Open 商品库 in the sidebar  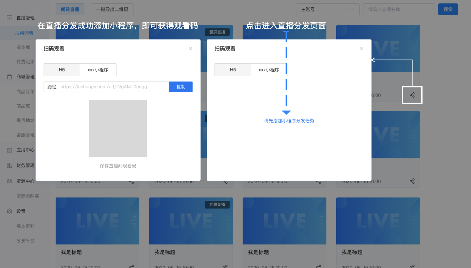(23, 106)
